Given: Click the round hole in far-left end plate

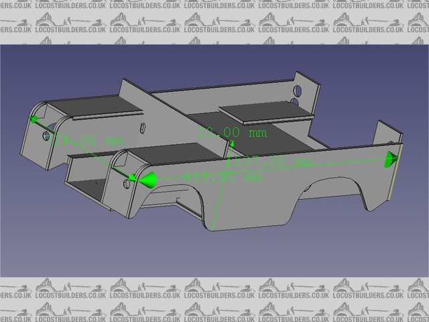Looking at the screenshot, I should click(45, 136).
